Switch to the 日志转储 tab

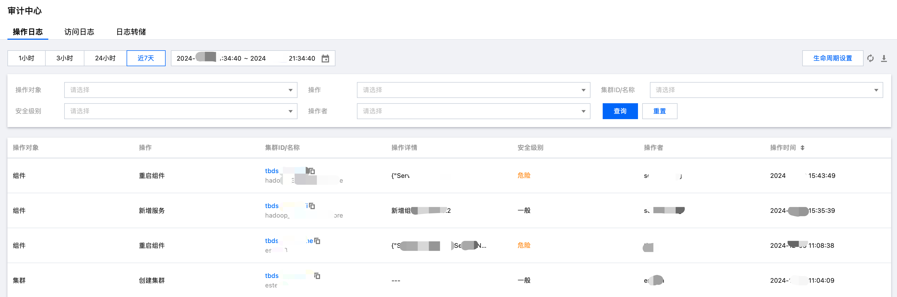(131, 32)
